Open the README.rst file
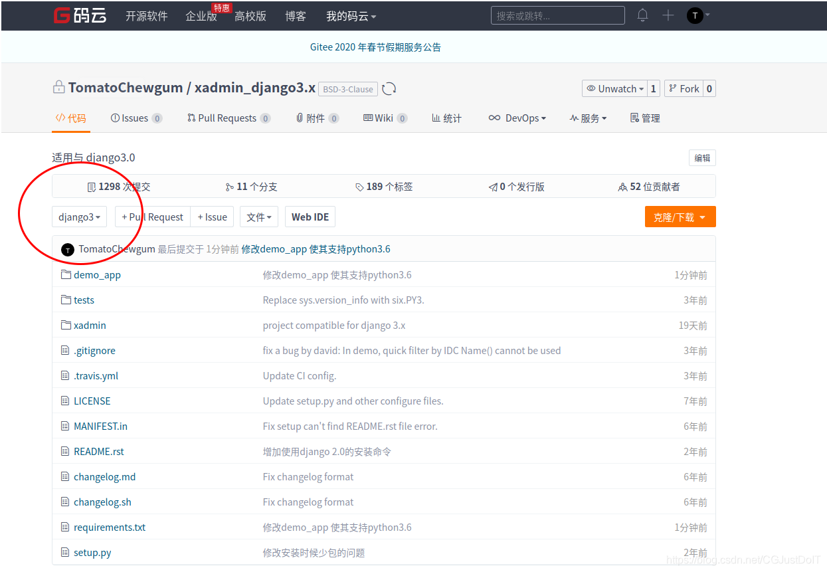Image resolution: width=827 pixels, height=572 pixels. pos(99,451)
